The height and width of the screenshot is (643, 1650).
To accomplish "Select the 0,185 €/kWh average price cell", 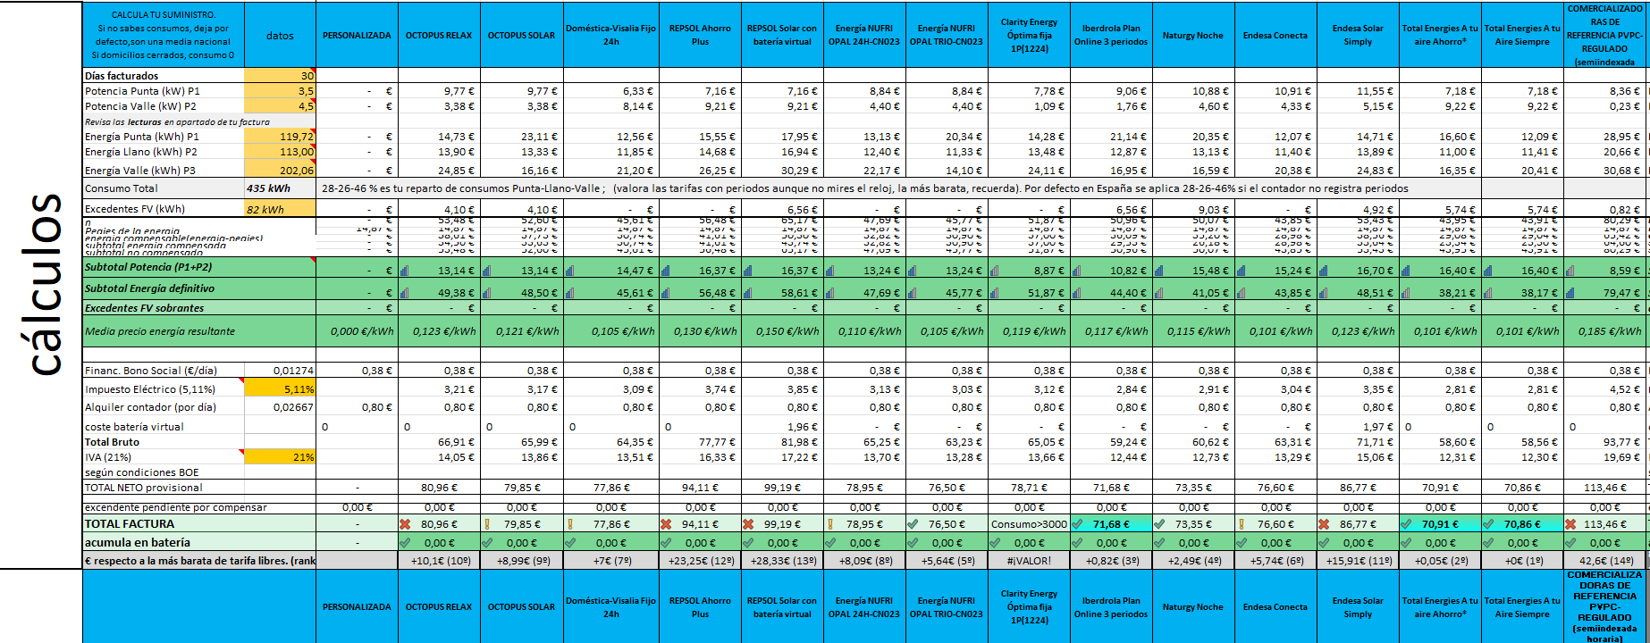I will point(1605,331).
